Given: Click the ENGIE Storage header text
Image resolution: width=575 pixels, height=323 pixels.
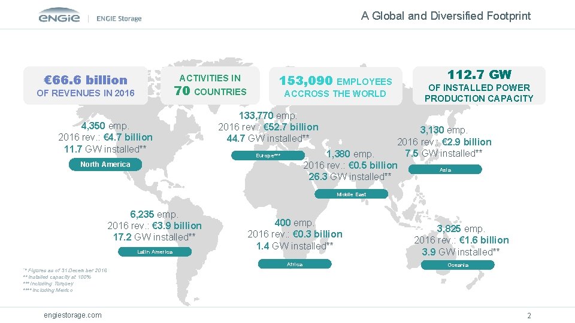Looking at the screenshot, I should pos(119,19).
